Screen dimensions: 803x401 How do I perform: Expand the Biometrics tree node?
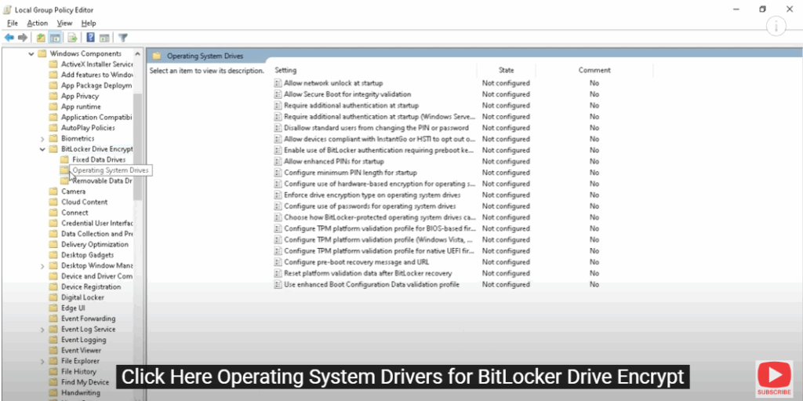[x=42, y=138]
